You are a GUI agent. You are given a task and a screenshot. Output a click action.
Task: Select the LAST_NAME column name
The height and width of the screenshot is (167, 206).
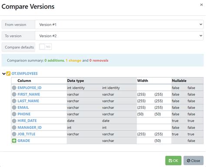(x=28, y=101)
